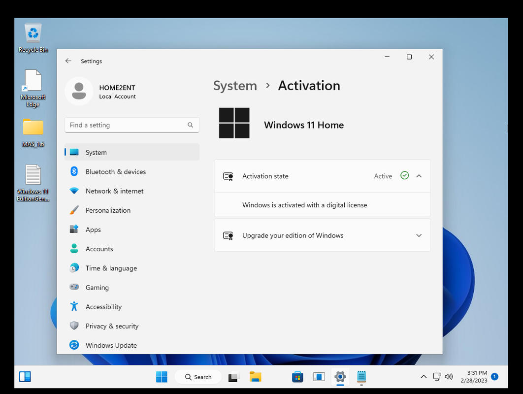523x394 pixels.
Task: Select the Windows 11 EditionGen text file
Action: point(33,183)
